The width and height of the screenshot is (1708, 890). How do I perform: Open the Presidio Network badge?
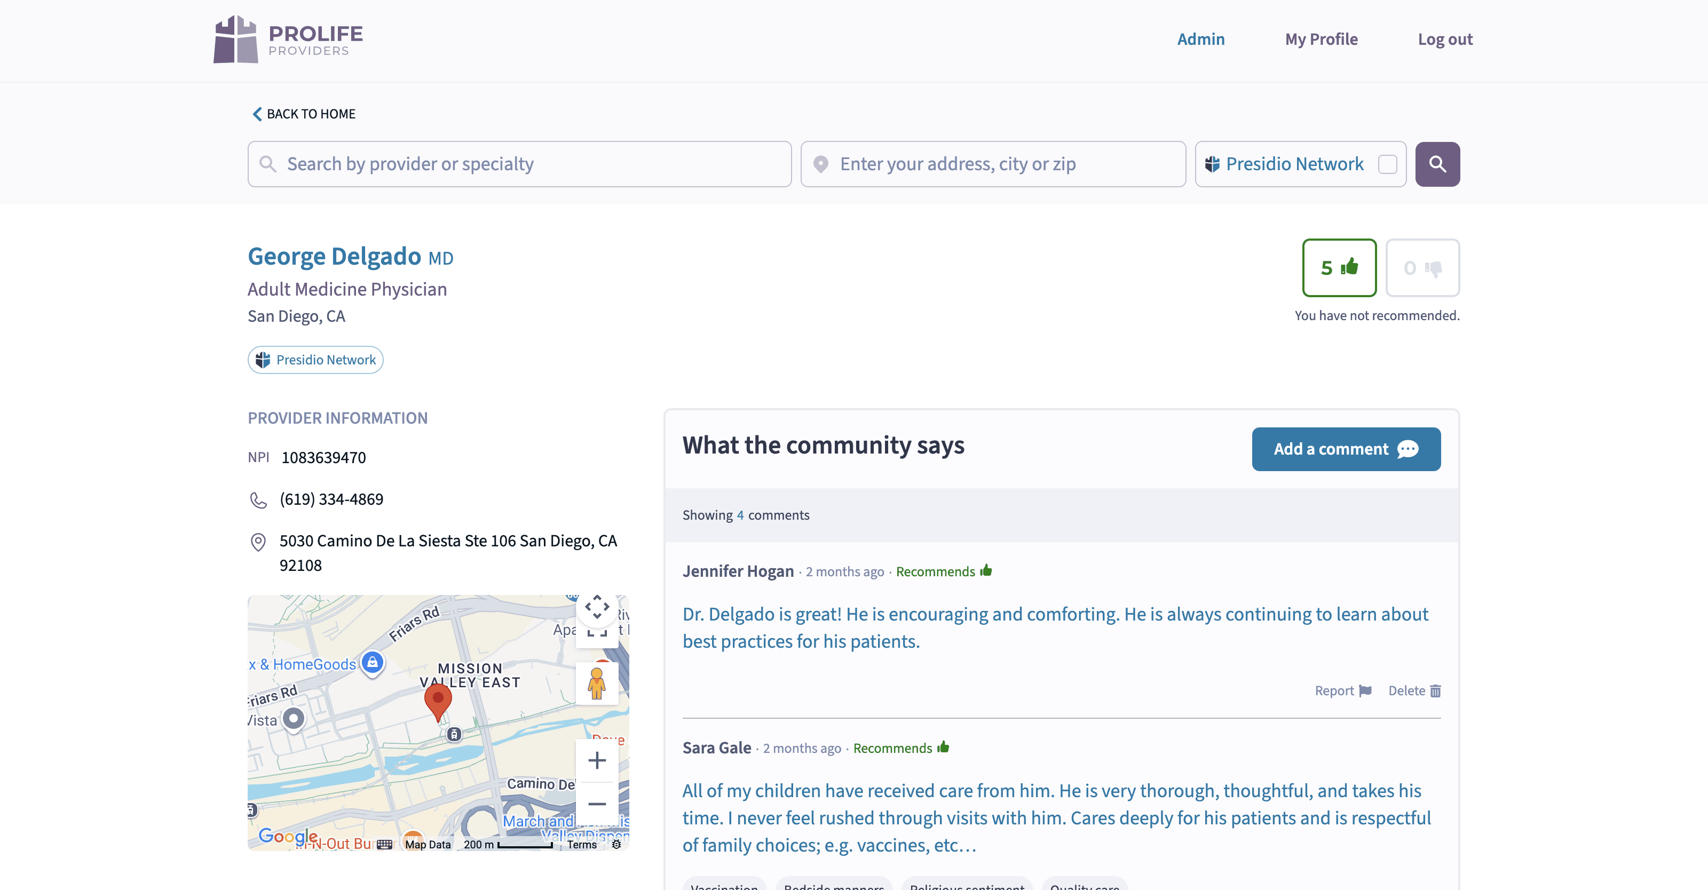coord(315,360)
